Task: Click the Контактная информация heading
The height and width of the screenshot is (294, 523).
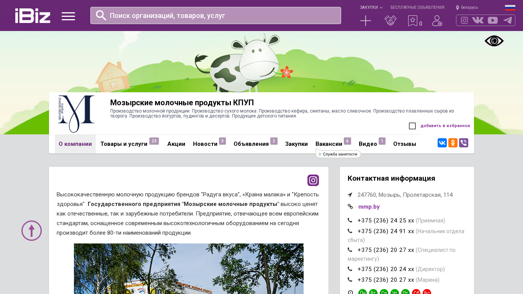Action: 391,178
